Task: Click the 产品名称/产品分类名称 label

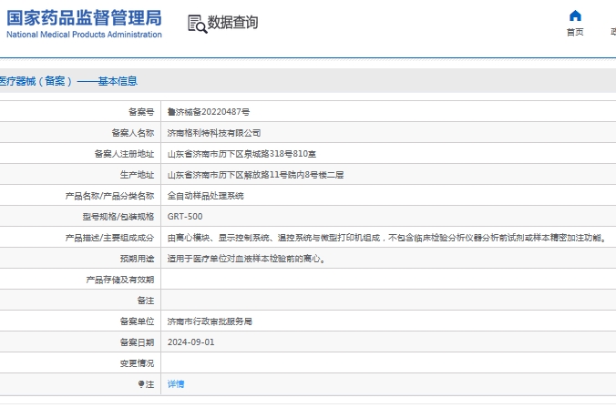Action: pyautogui.click(x=109, y=196)
